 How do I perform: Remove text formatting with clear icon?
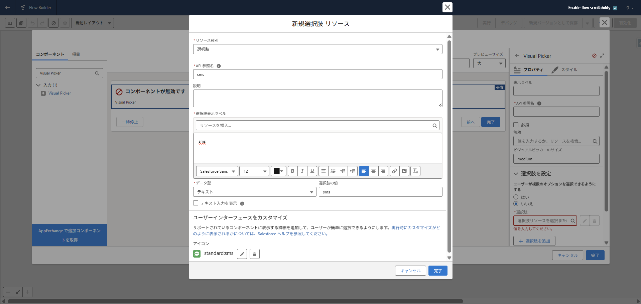pos(415,171)
